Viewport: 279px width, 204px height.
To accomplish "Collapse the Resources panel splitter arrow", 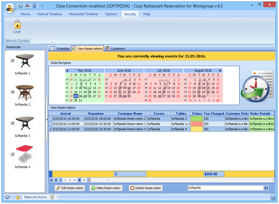I will (x=47, y=119).
